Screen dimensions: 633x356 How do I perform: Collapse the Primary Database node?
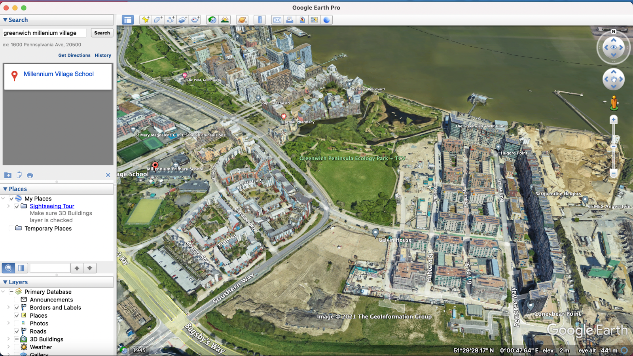point(3,292)
